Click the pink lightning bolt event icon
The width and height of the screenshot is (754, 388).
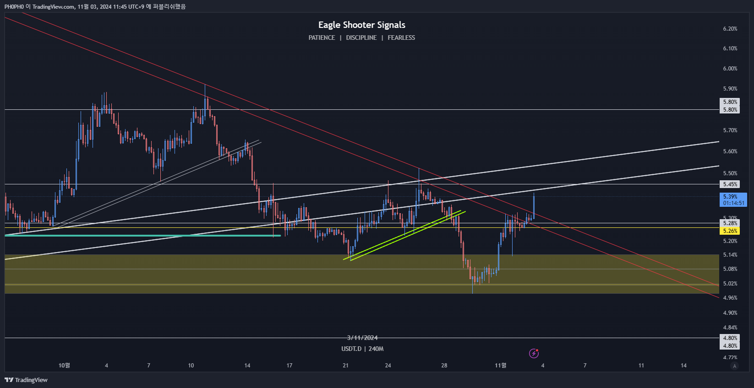[534, 353]
